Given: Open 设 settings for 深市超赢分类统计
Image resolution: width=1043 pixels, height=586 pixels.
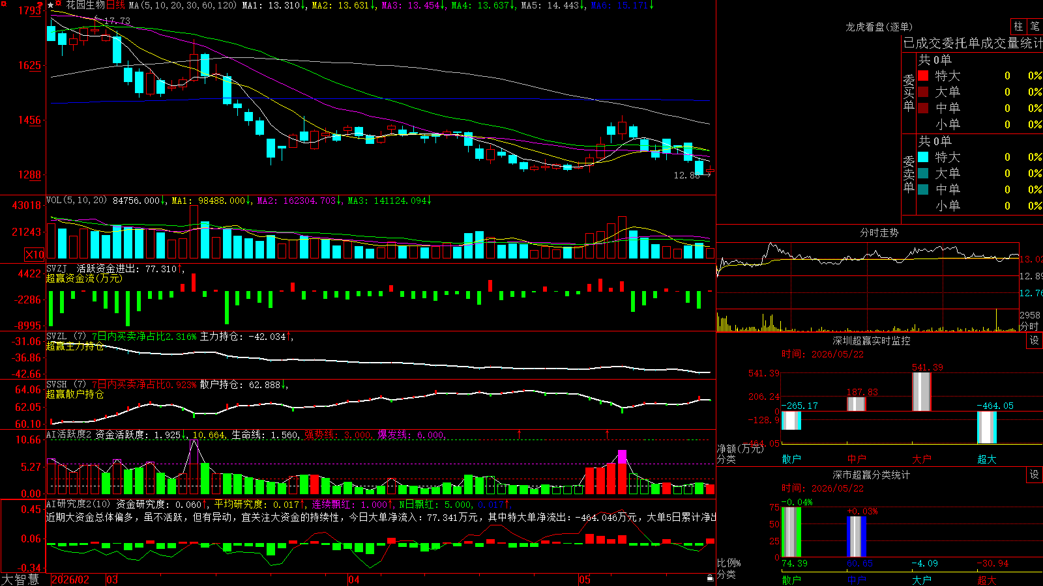Looking at the screenshot, I should [1035, 475].
